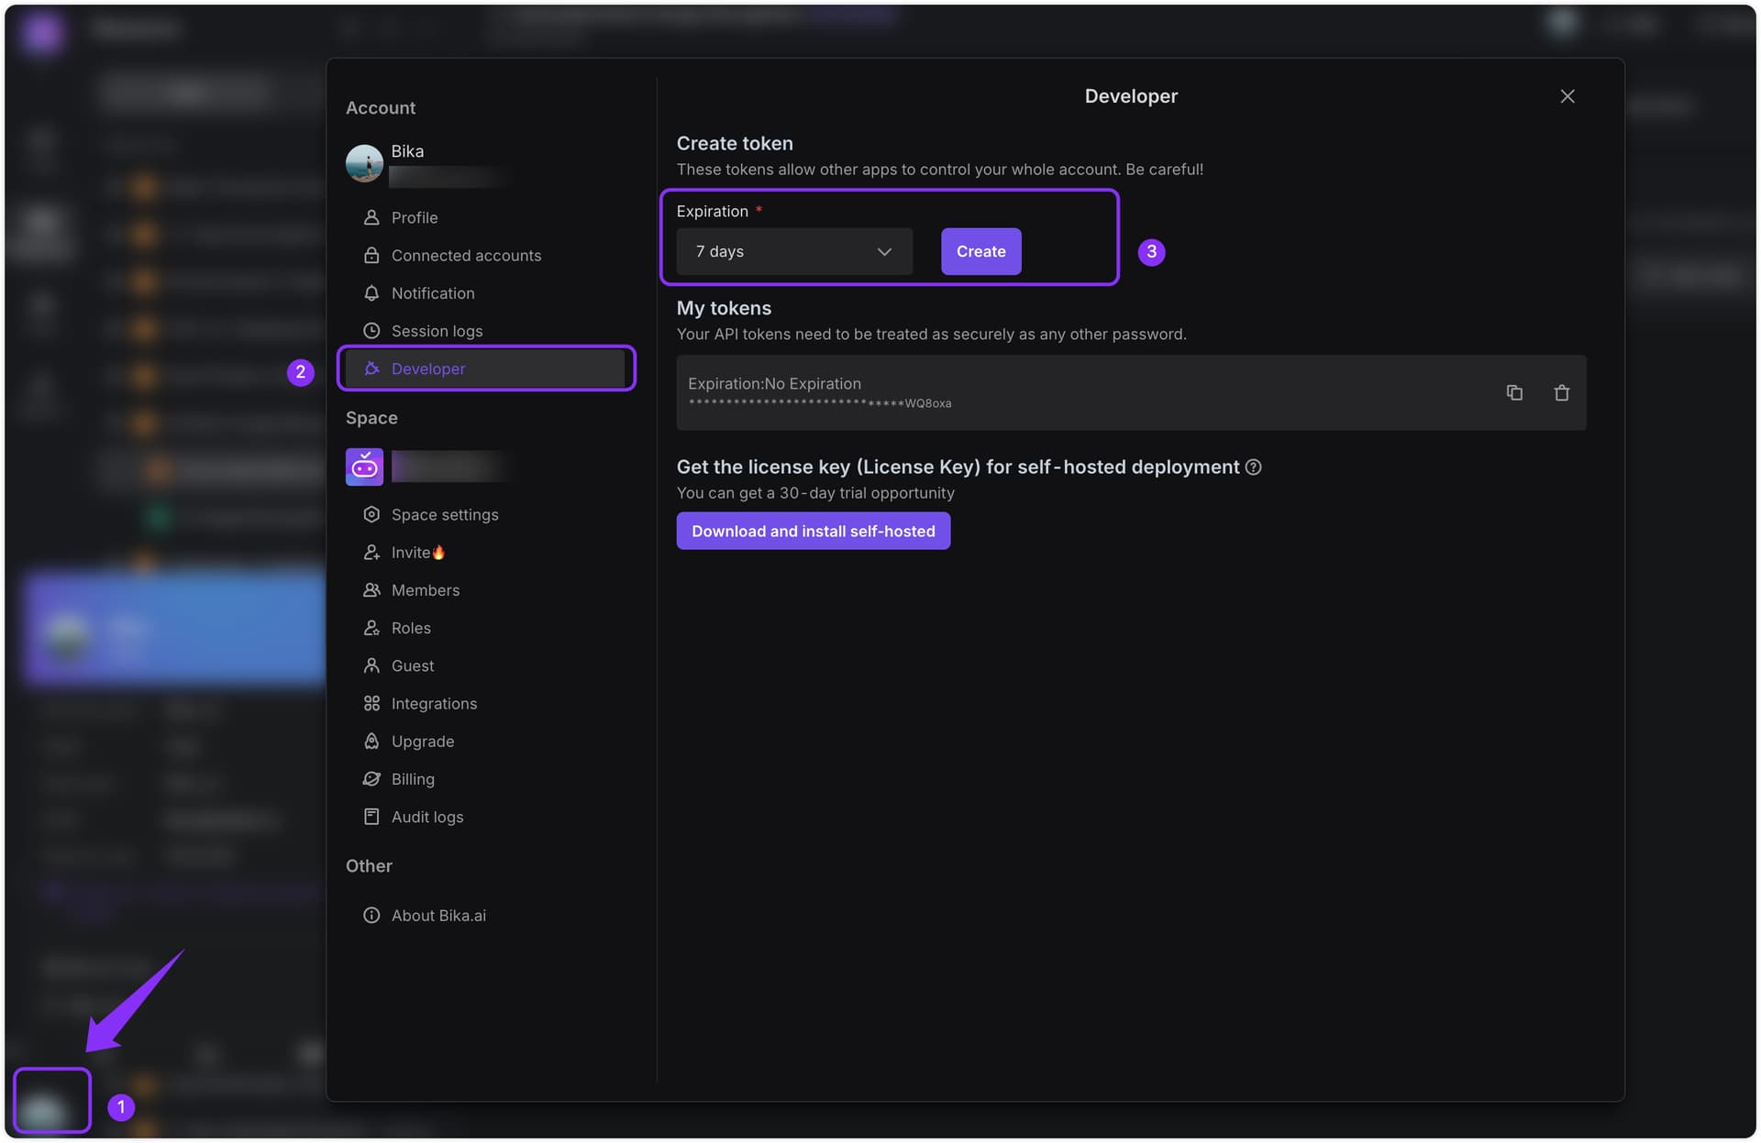Image resolution: width=1761 pixels, height=1143 pixels.
Task: Open About Bika.ai
Action: point(437,915)
